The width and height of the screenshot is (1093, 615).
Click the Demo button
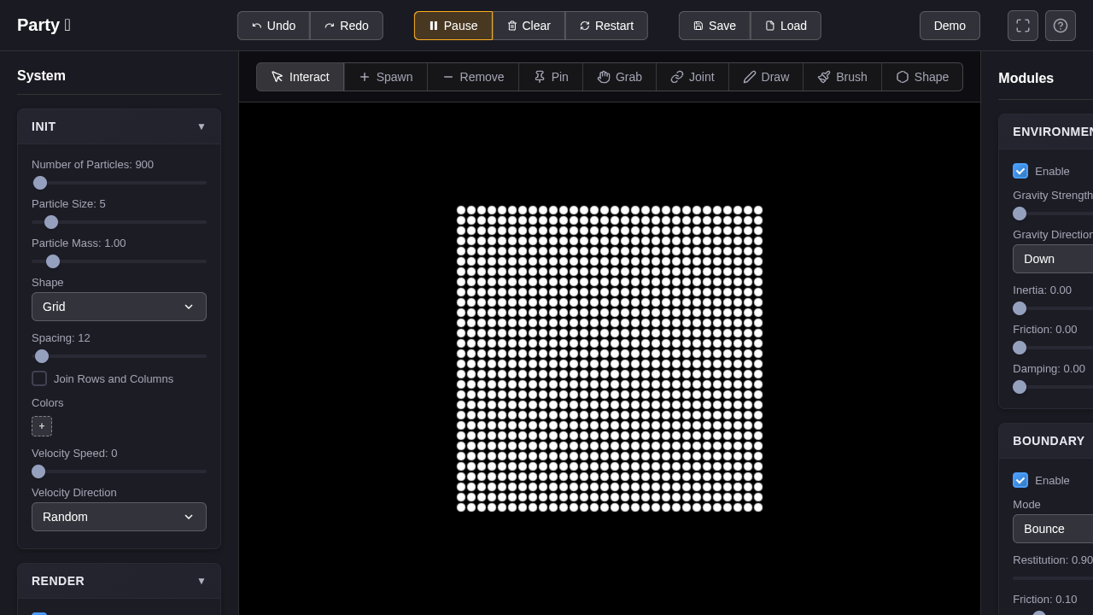pyautogui.click(x=950, y=26)
